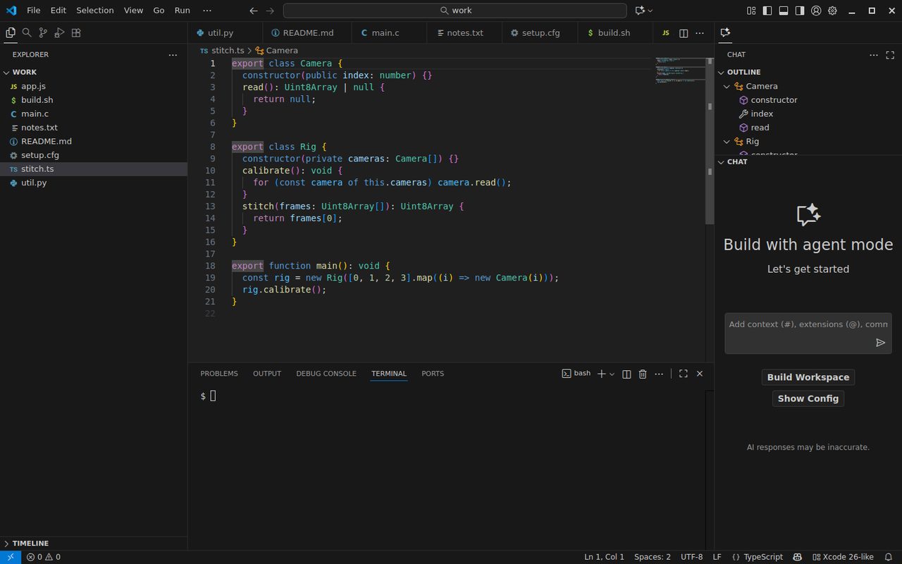Image resolution: width=902 pixels, height=564 pixels.
Task: Go back using the navigation arrow
Action: [254, 11]
